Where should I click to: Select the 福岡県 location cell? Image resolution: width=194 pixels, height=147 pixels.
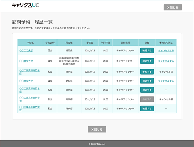click(x=69, y=51)
